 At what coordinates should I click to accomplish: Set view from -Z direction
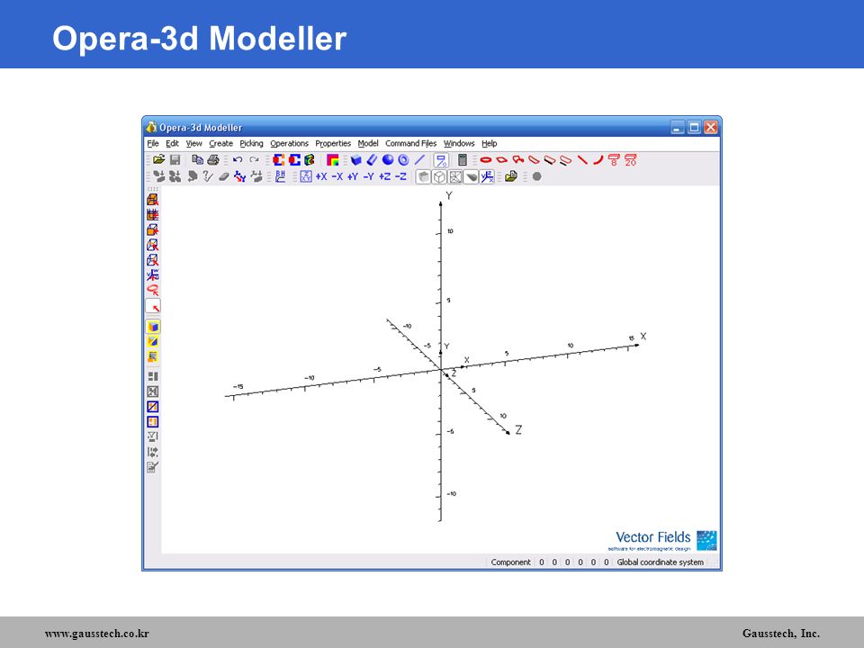[x=400, y=176]
